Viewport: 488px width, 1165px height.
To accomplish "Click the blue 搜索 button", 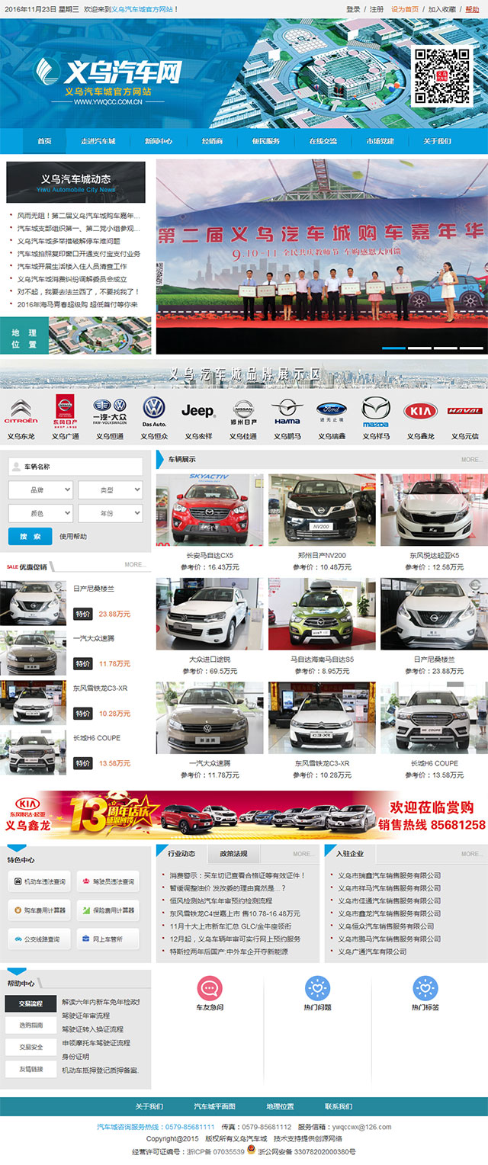I will (x=30, y=536).
